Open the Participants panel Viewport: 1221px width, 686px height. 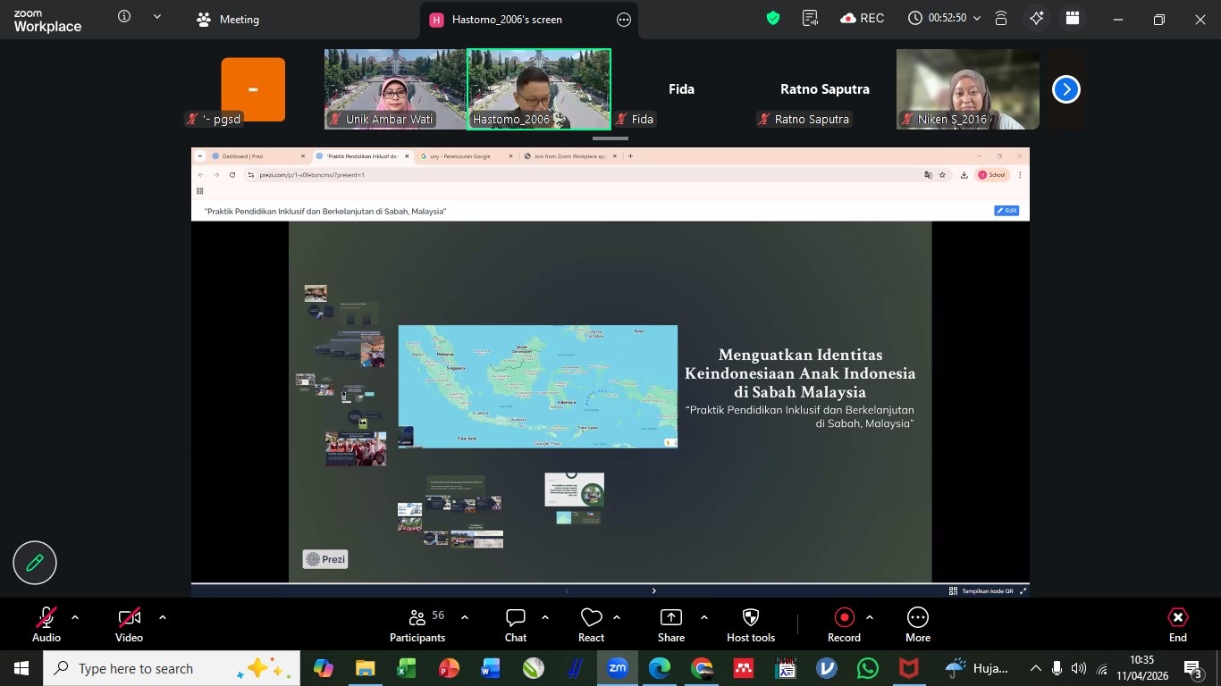click(417, 624)
